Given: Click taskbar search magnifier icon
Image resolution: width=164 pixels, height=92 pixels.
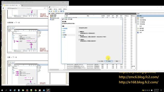Looking at the screenshot, I should point(6,90).
